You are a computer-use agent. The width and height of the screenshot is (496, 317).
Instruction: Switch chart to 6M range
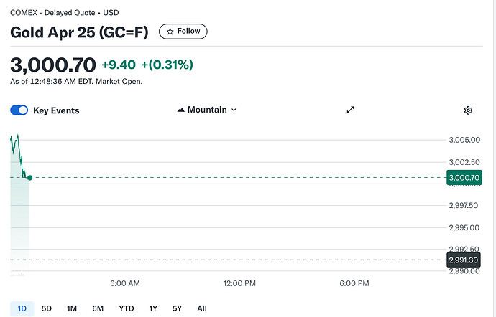point(98,308)
